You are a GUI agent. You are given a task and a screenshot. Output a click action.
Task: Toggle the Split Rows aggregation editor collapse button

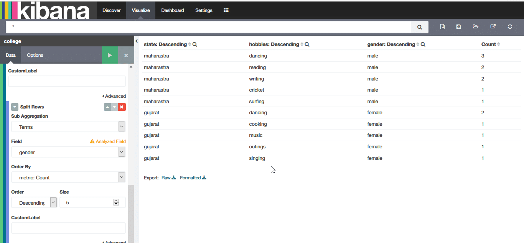[x=15, y=107]
